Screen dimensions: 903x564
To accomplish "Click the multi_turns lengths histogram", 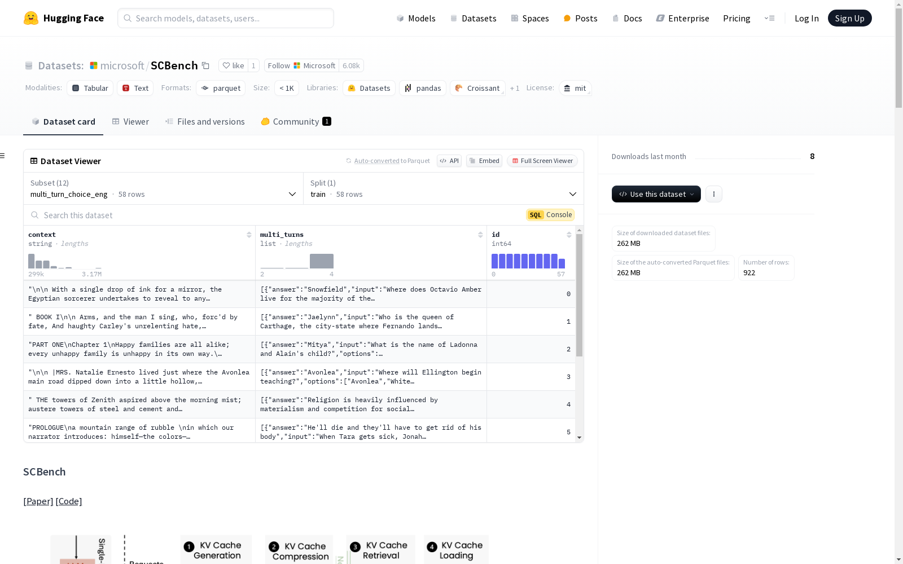I will 297,261.
